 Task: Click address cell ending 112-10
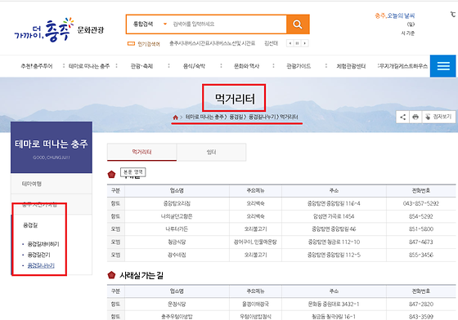[x=334, y=242]
